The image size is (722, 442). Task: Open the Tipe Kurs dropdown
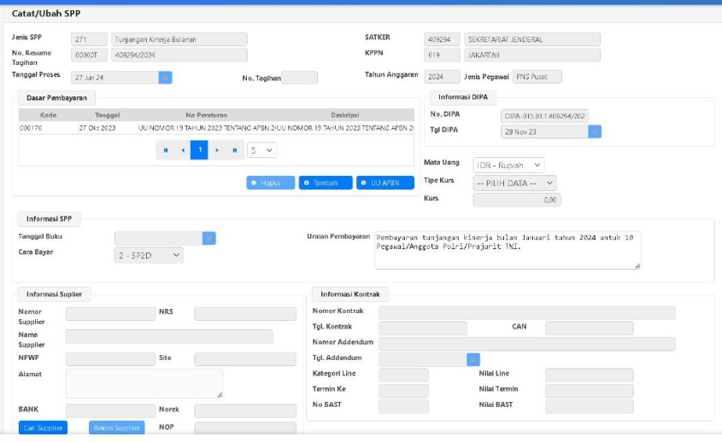(x=514, y=183)
